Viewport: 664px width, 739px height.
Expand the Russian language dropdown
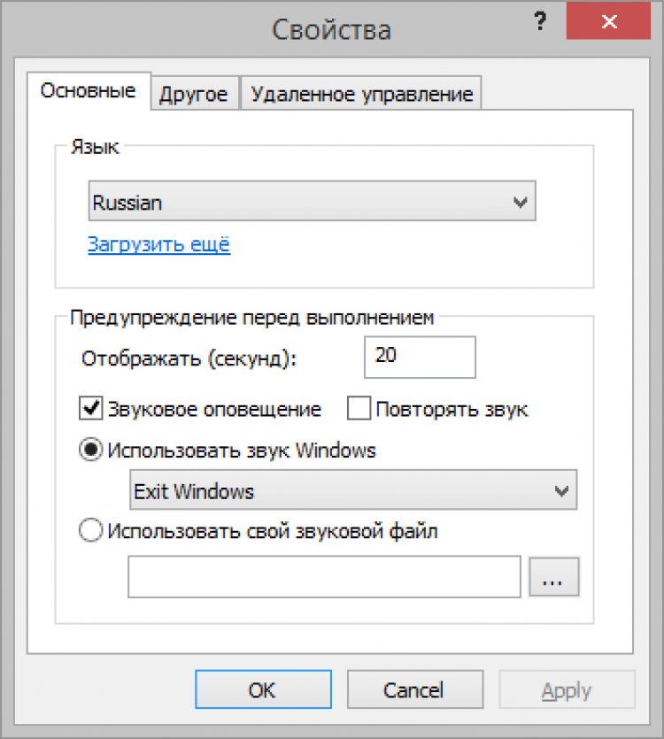(x=313, y=203)
